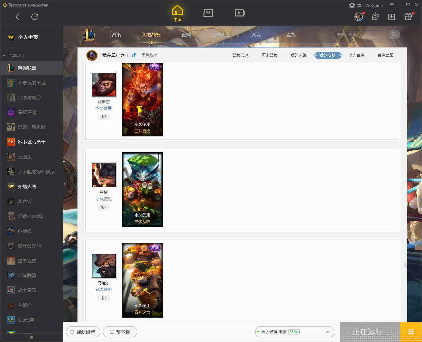Open 个人主页 in the sidebar
422x342 pixels.
28,37
